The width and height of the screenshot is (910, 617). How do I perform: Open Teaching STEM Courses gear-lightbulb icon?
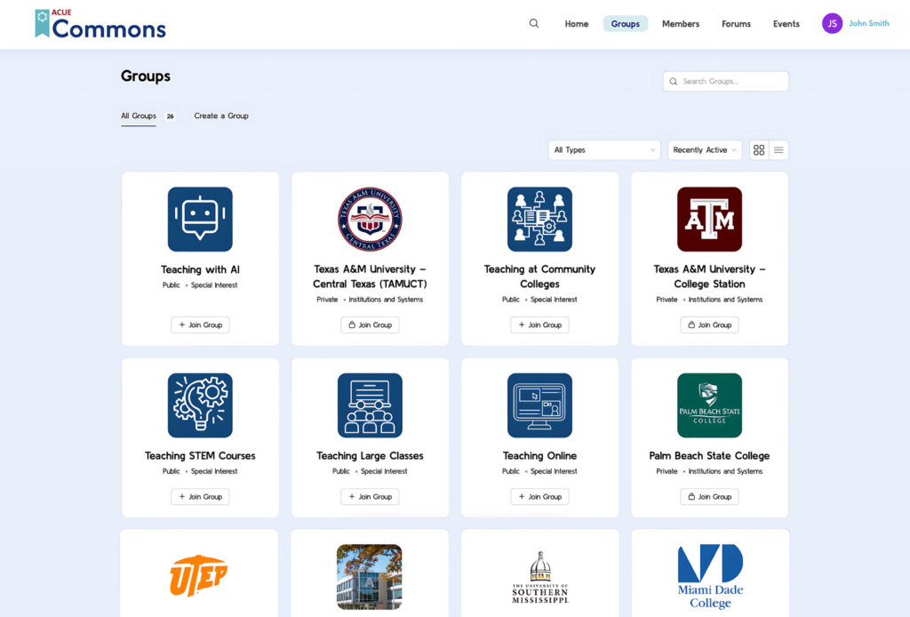click(x=200, y=405)
